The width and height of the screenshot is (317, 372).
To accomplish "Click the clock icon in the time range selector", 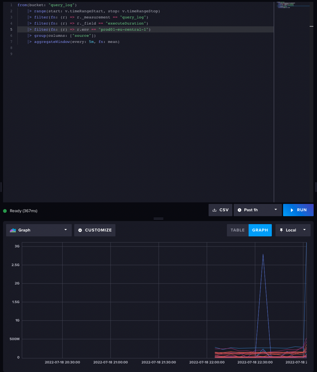I will tap(240, 210).
